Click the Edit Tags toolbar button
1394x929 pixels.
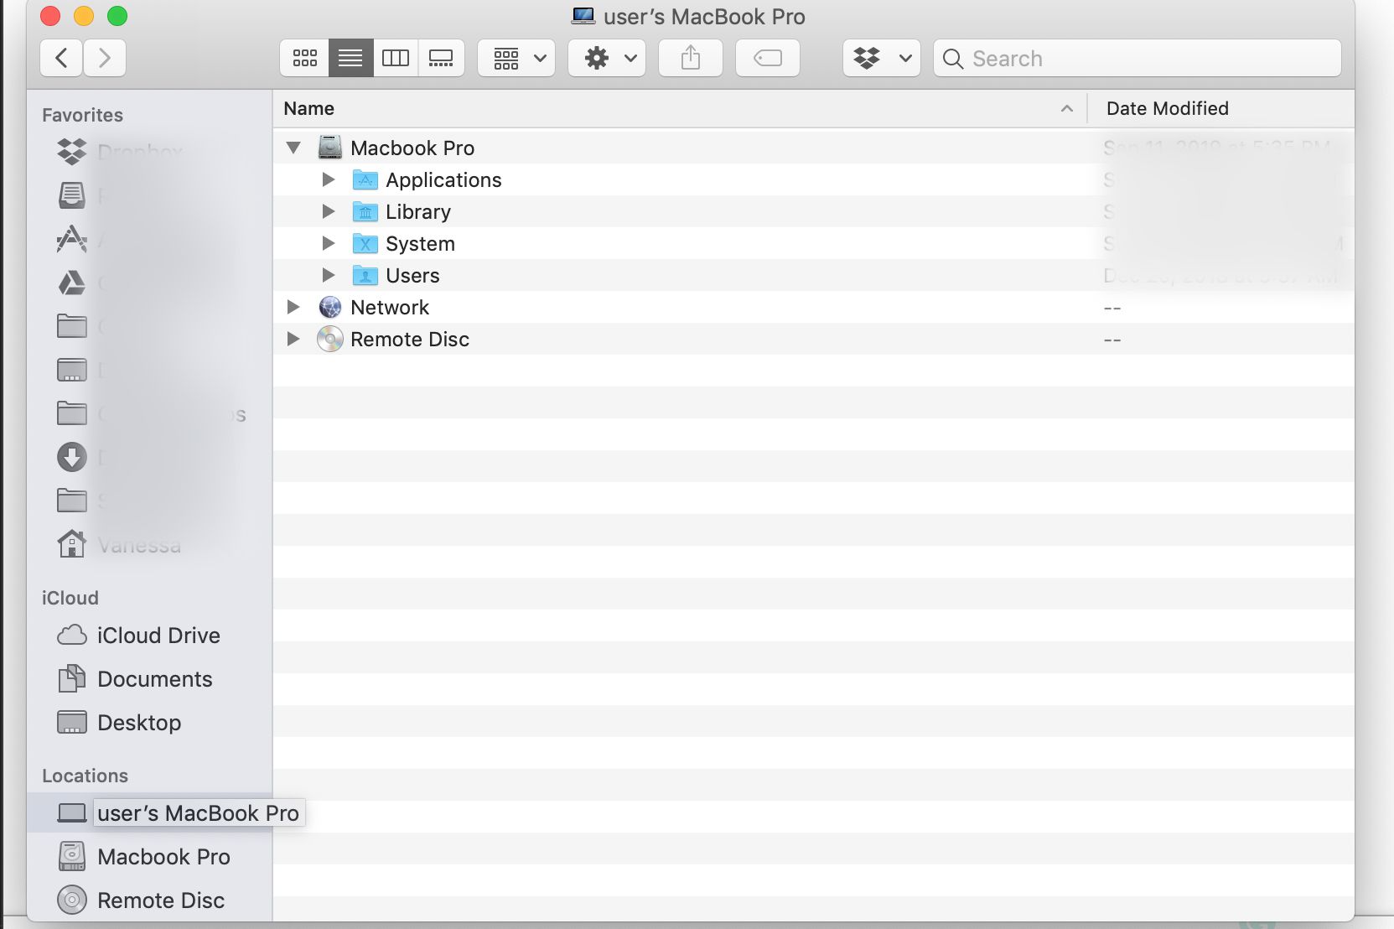pos(768,58)
